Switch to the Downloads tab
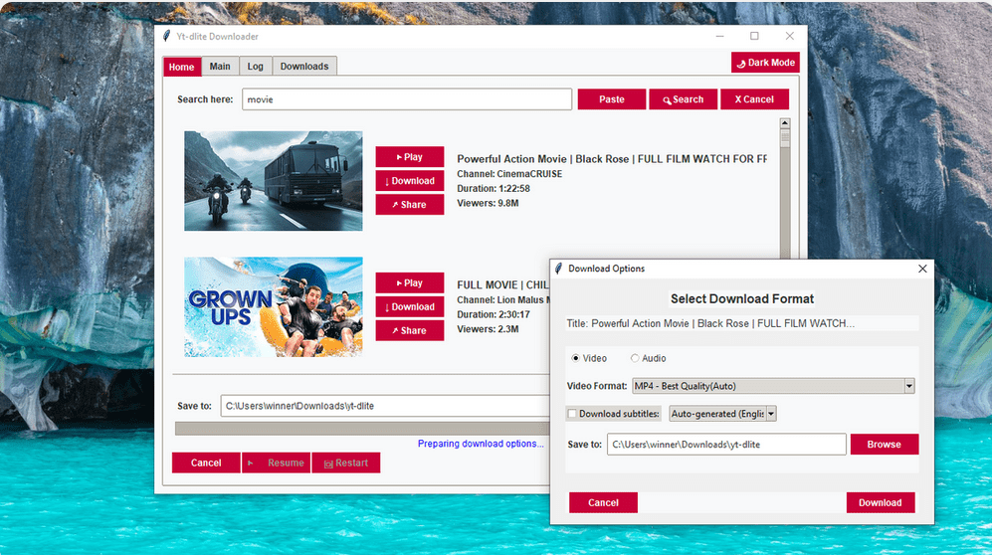 coord(303,67)
